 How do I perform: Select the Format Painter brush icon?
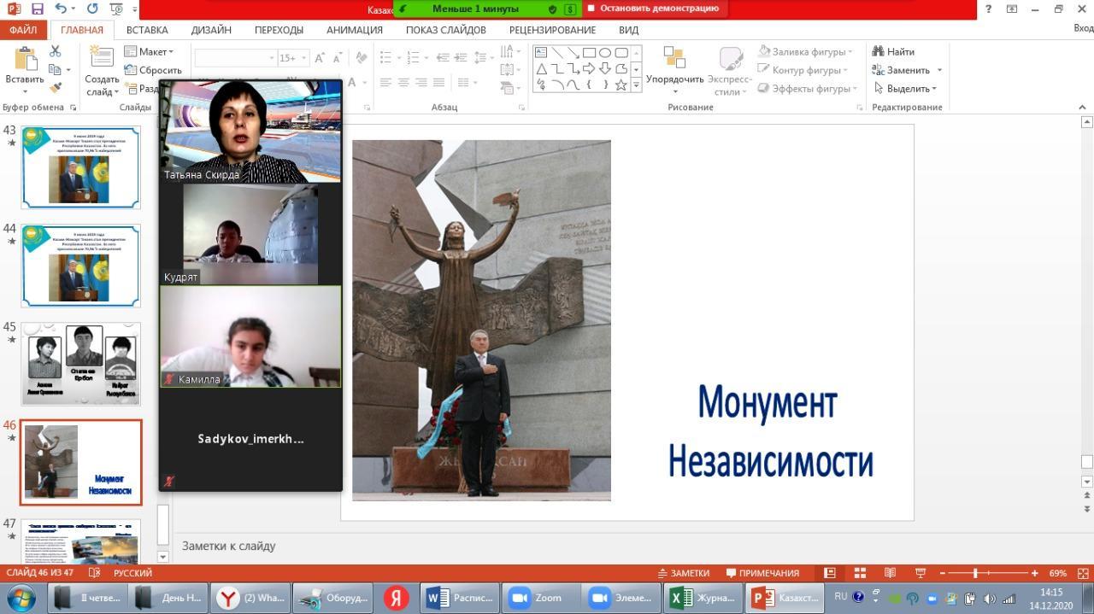pyautogui.click(x=56, y=88)
